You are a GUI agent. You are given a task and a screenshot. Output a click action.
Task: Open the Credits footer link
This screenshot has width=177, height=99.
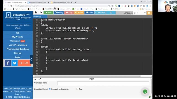tap(28, 91)
